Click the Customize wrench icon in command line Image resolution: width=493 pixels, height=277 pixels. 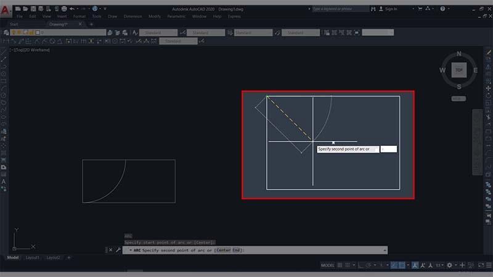118,250
